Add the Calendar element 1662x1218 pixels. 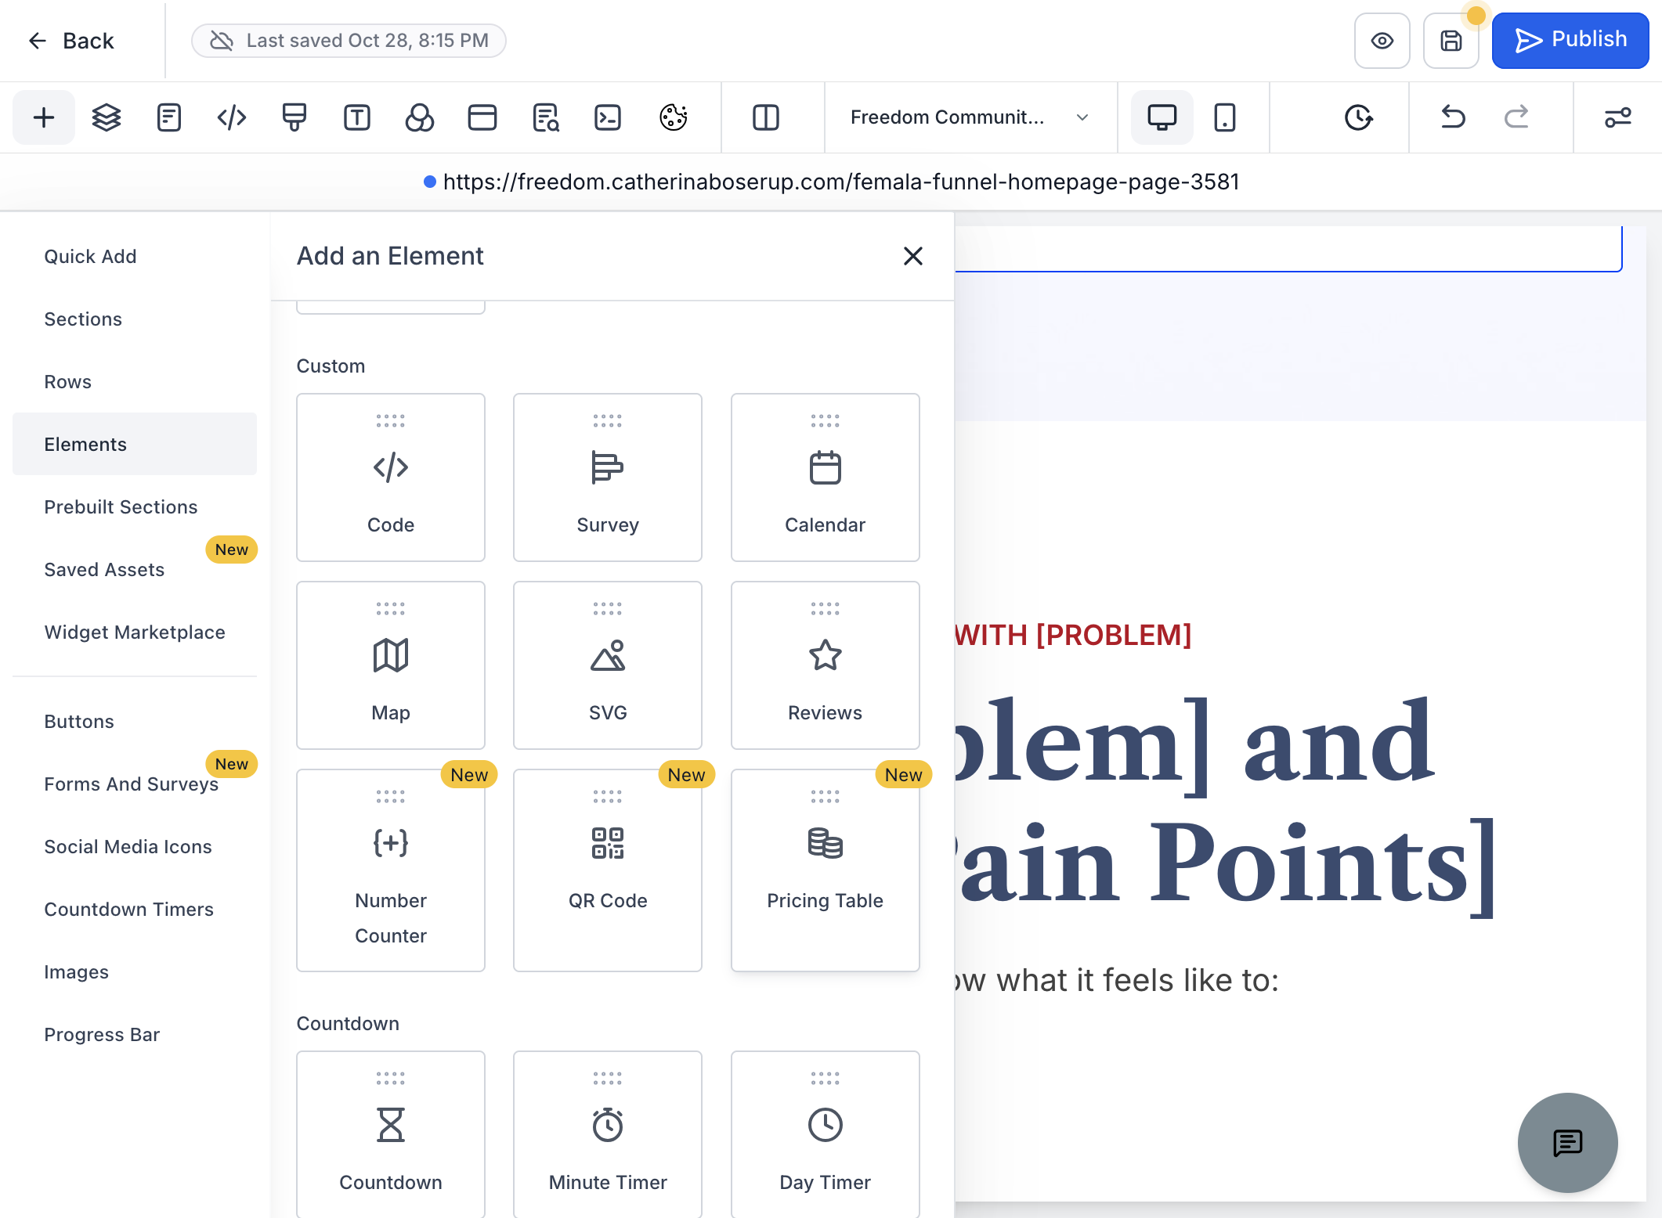point(826,477)
